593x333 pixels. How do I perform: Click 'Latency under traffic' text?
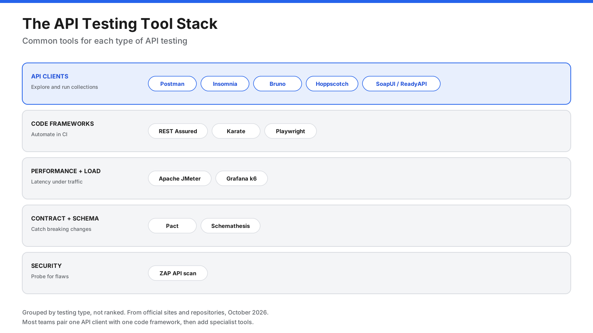pos(57,182)
